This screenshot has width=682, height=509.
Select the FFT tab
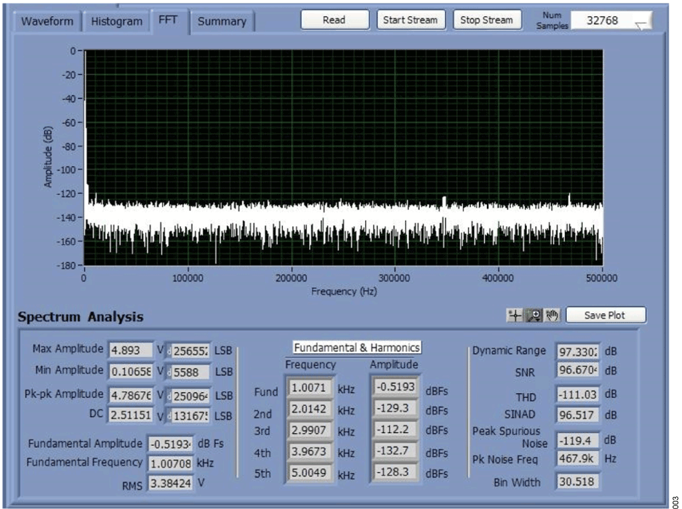pos(169,19)
